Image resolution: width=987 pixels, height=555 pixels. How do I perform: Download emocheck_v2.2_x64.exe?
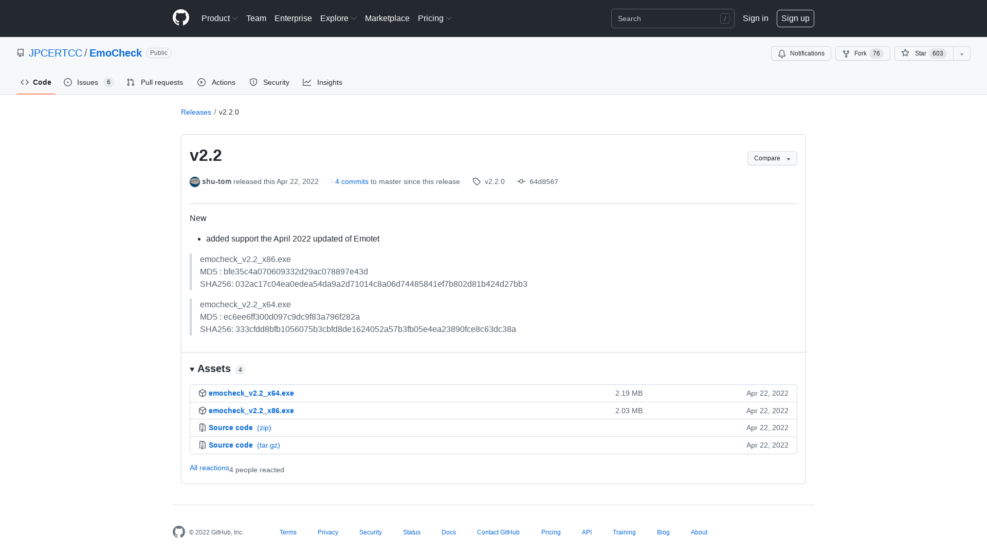251,393
